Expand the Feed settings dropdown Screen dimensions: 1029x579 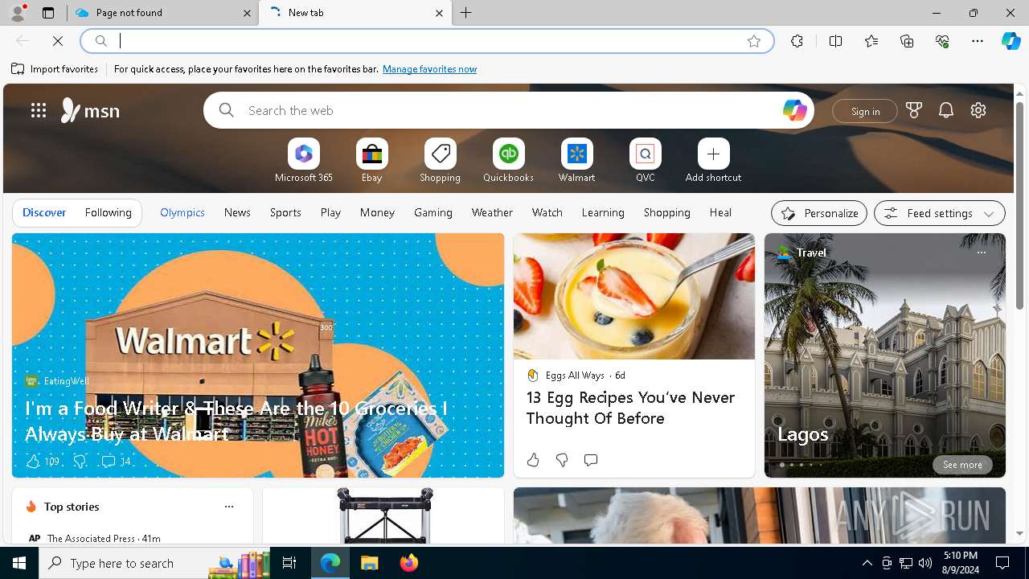click(x=939, y=213)
